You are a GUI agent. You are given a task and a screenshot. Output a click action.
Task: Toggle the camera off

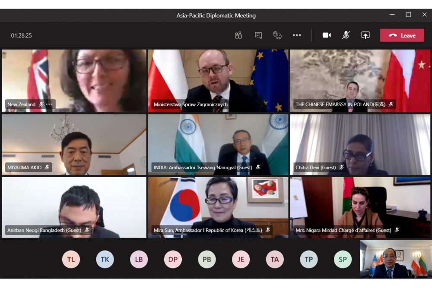327,35
